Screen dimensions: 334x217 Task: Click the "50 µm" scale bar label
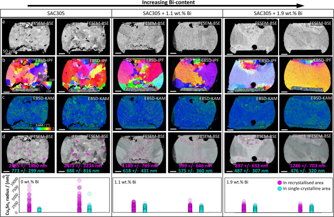(x=9, y=51)
